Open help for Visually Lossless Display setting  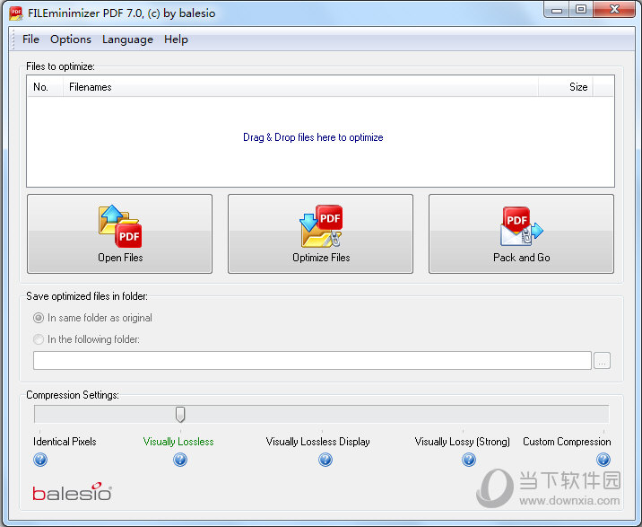click(325, 460)
